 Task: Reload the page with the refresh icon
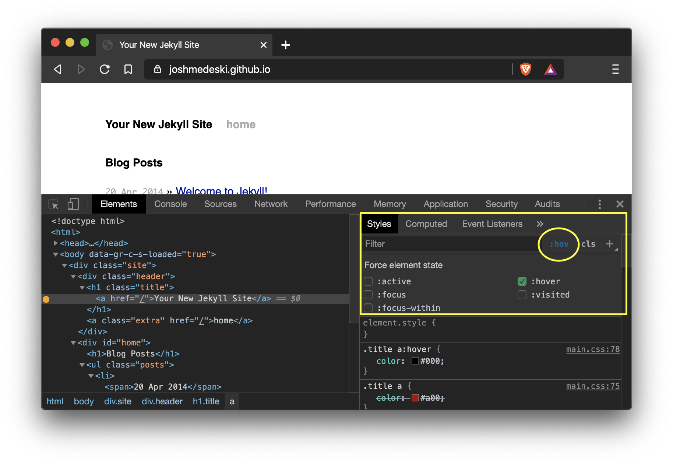[x=105, y=69]
